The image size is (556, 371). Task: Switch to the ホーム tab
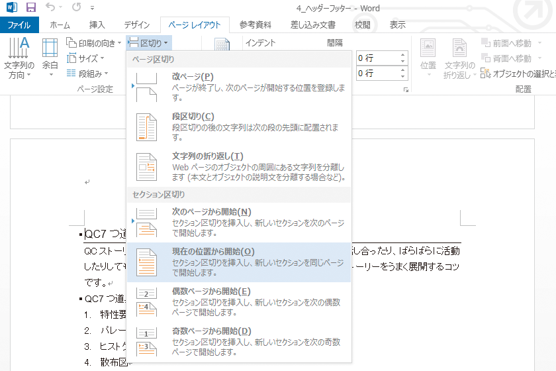click(x=60, y=25)
